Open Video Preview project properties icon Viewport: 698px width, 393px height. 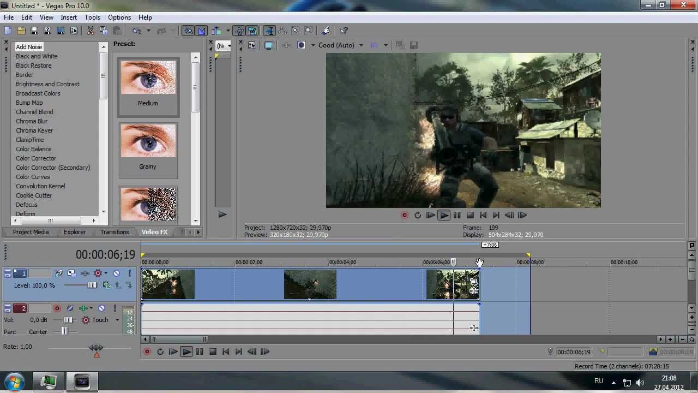[252, 45]
